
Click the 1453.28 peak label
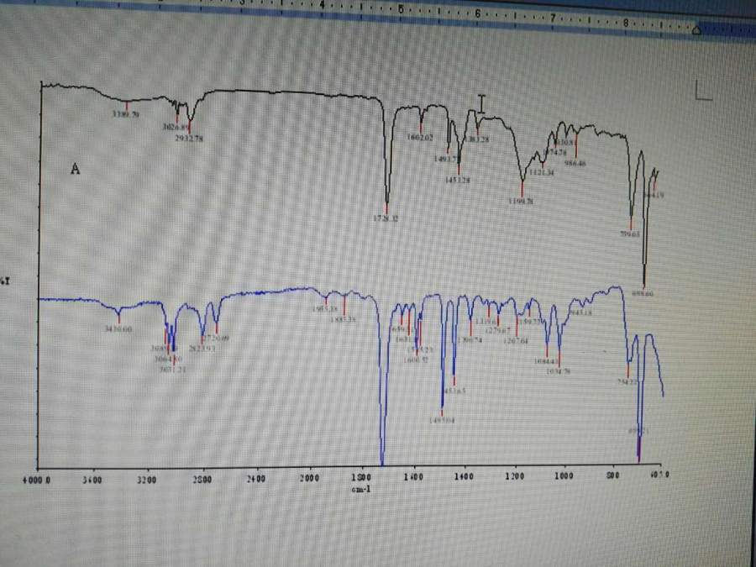pos(457,180)
